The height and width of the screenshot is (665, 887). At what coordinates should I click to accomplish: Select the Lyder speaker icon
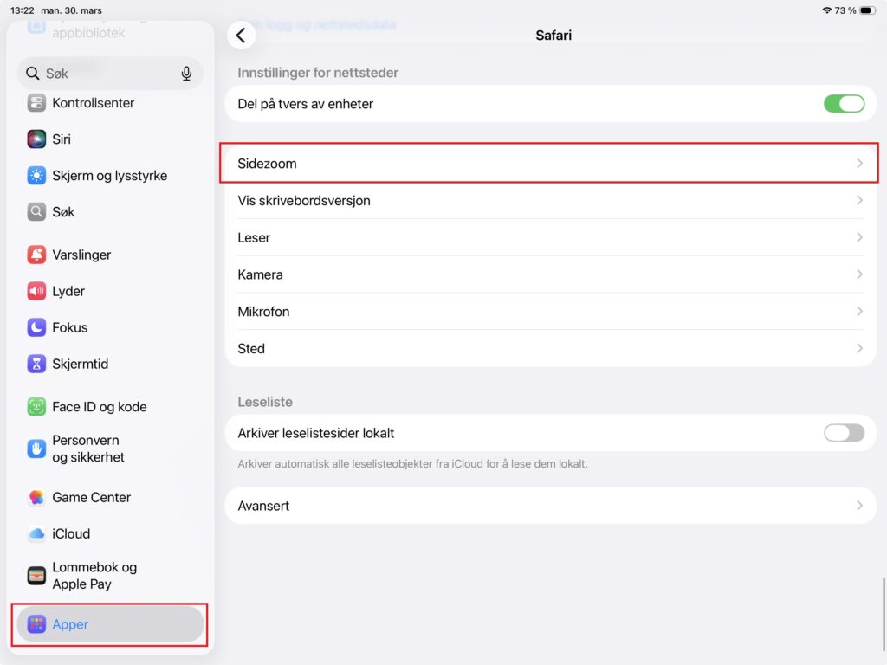pos(36,291)
